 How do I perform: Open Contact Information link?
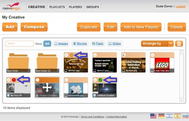tap(117, 117)
